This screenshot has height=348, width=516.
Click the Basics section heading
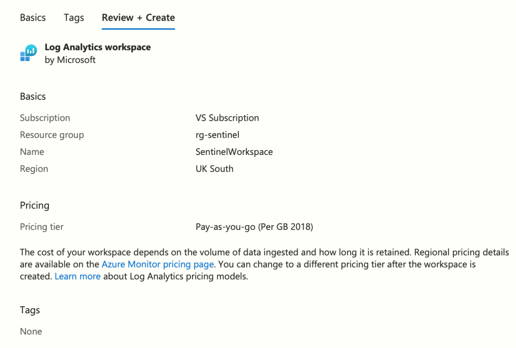(33, 97)
